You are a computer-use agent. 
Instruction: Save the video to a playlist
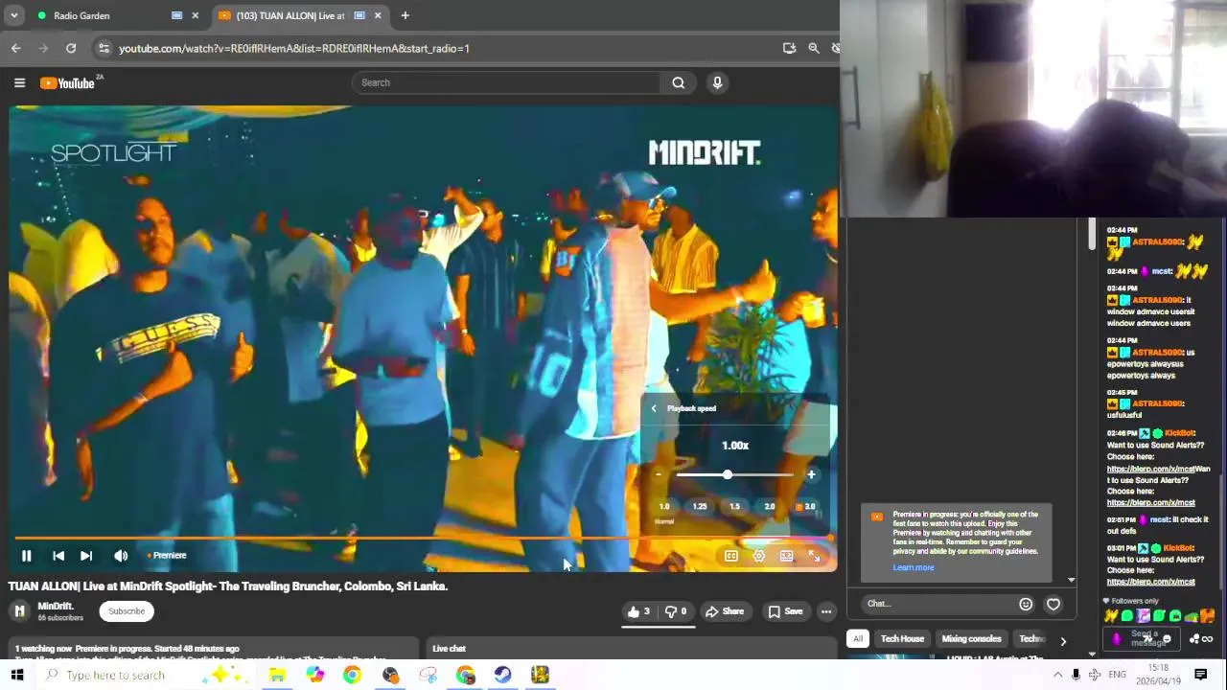[785, 611]
